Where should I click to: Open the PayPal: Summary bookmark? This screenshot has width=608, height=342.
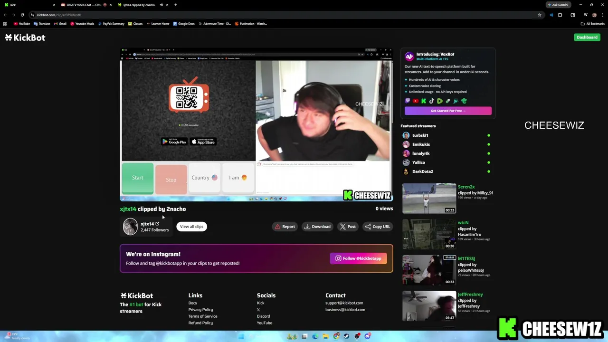point(111,23)
